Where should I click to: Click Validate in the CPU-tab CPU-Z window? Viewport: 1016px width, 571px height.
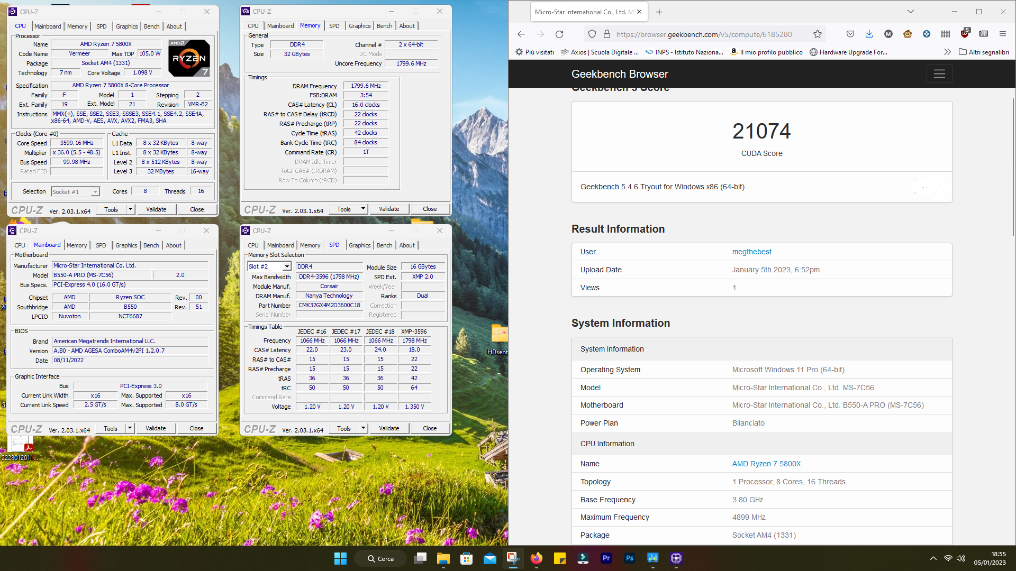pyautogui.click(x=156, y=209)
